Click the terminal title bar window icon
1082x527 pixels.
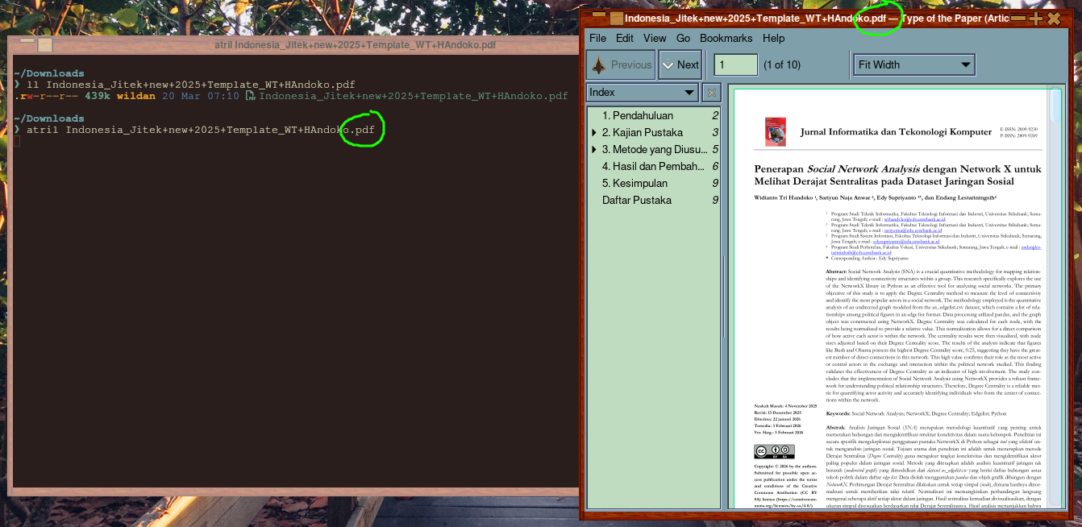[45, 45]
